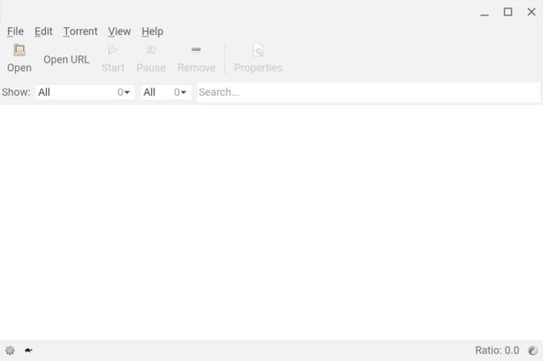Focus the torrent Search field
This screenshot has height=361, width=543.
pos(367,92)
